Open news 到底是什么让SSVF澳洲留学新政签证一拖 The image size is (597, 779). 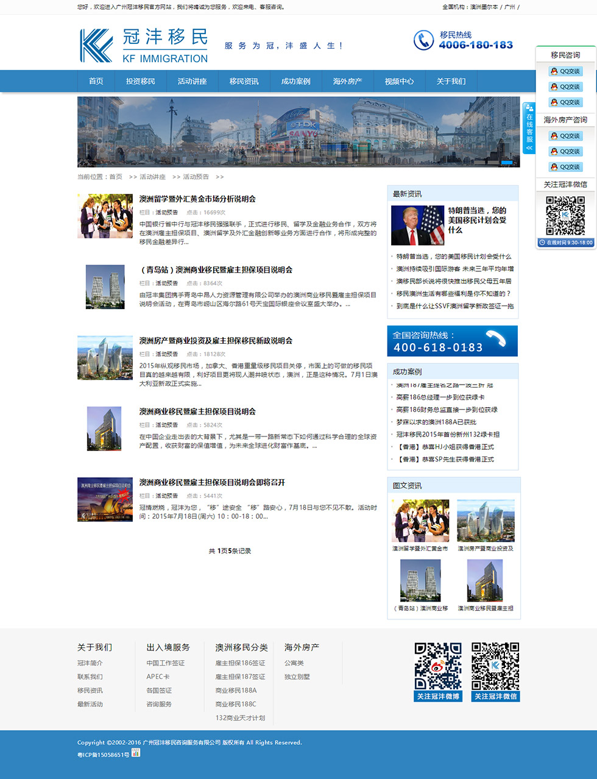pyautogui.click(x=455, y=306)
